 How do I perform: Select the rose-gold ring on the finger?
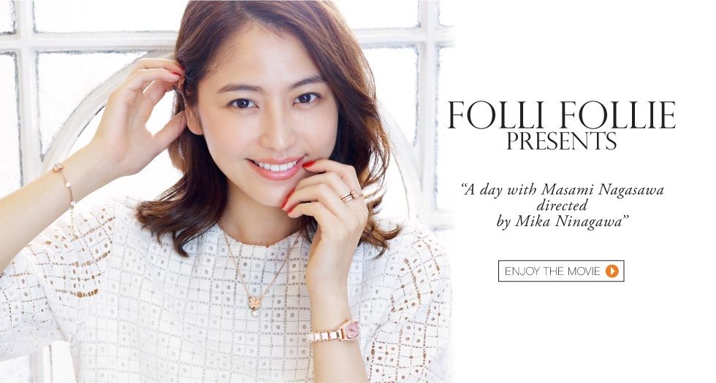tap(350, 196)
